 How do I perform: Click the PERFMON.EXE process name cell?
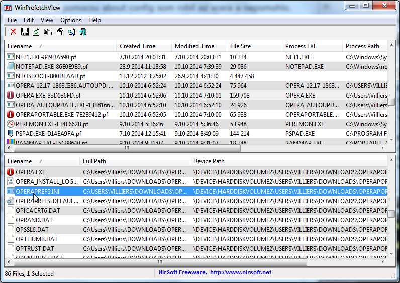click(305, 124)
